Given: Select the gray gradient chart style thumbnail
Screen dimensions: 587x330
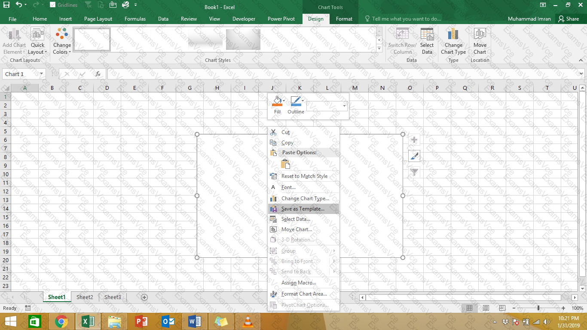Looking at the screenshot, I should click(243, 40).
